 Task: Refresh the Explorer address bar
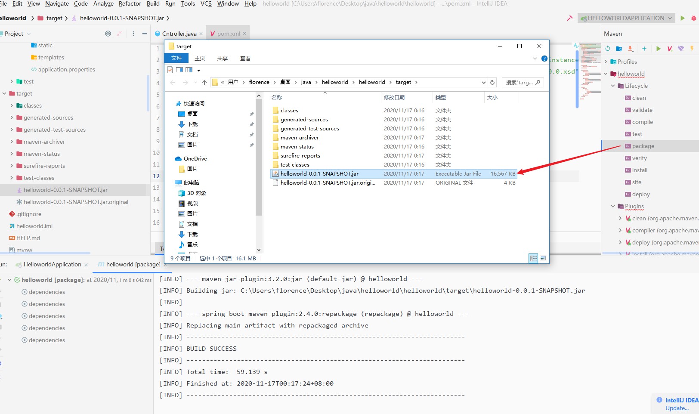click(x=493, y=82)
